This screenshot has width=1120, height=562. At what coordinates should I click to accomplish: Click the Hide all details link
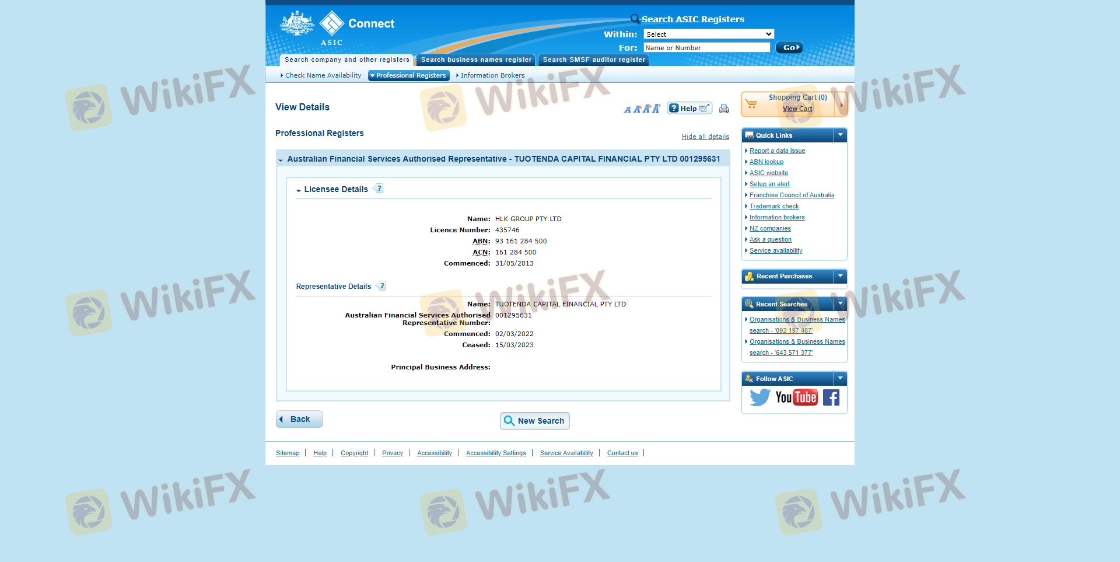[x=705, y=137]
